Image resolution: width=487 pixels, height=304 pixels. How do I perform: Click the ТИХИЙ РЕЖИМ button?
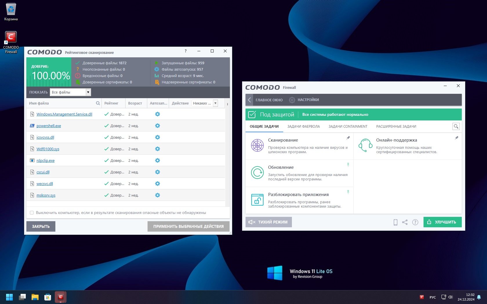point(268,222)
